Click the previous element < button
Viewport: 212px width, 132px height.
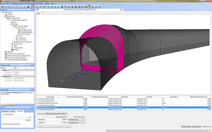click(49, 127)
